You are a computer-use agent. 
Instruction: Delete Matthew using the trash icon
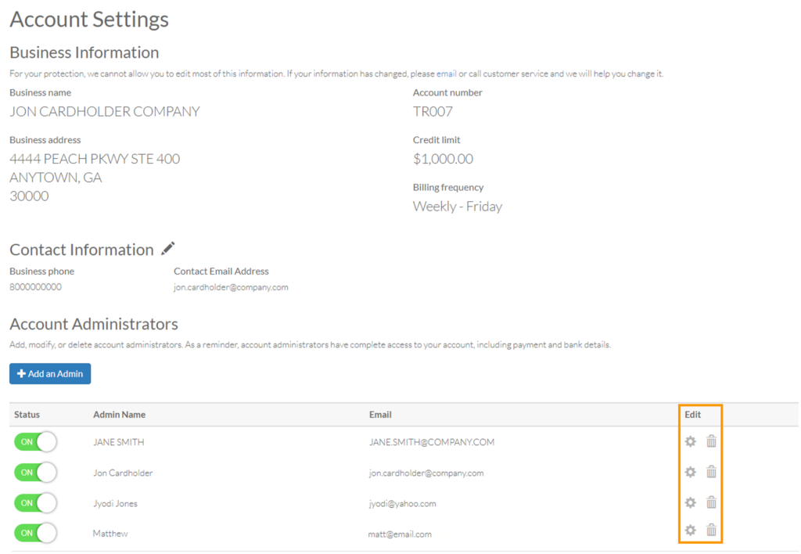click(711, 531)
